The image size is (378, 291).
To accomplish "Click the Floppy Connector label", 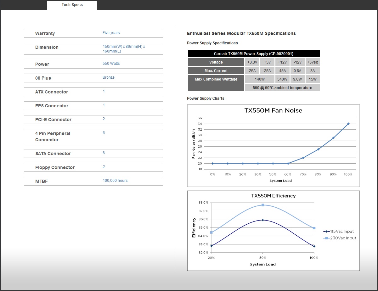I will [55, 167].
